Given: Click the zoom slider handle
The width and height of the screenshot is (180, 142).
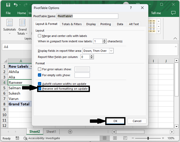Looking at the screenshot, I should pos(148,138).
